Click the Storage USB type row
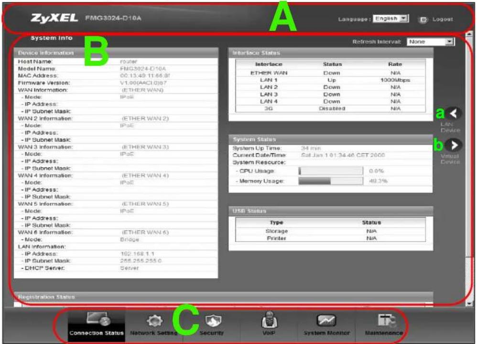 coord(330,231)
